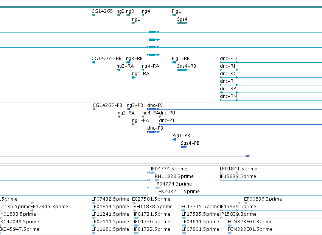Click EST IP15839.3prime
This screenshot has width=322, height=235.
point(238,215)
